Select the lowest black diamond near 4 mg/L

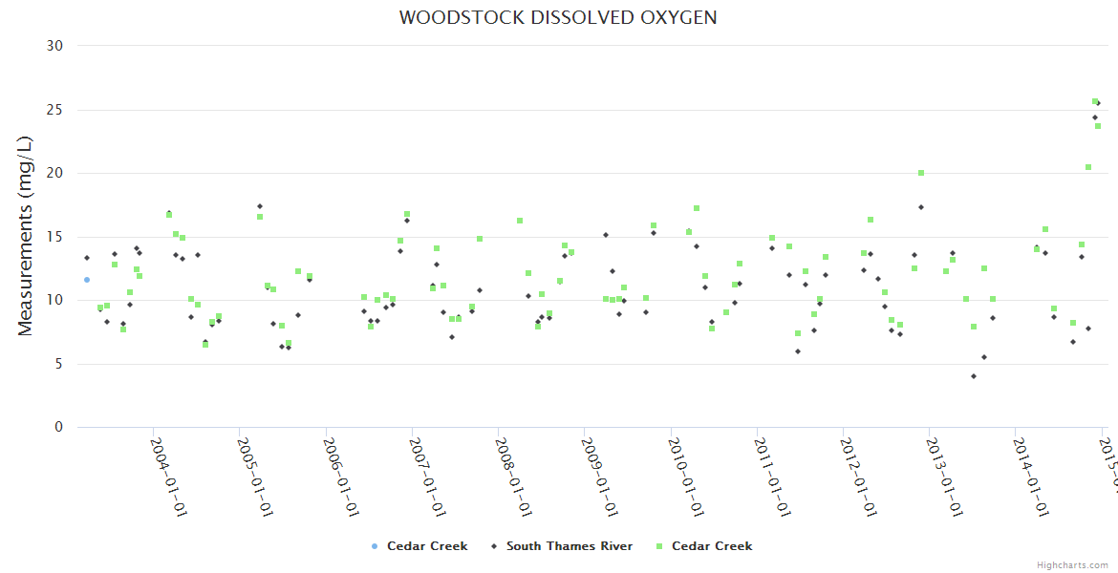pyautogui.click(x=974, y=376)
